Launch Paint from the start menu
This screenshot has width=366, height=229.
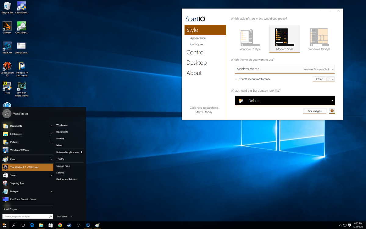click(14, 159)
